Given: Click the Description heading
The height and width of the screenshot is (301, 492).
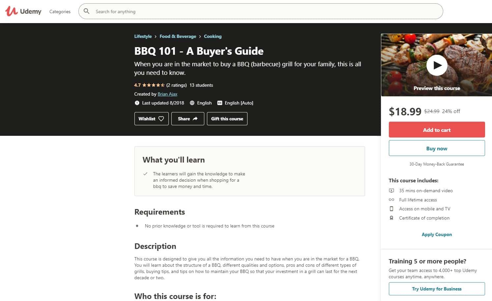Looking at the screenshot, I should point(155,246).
